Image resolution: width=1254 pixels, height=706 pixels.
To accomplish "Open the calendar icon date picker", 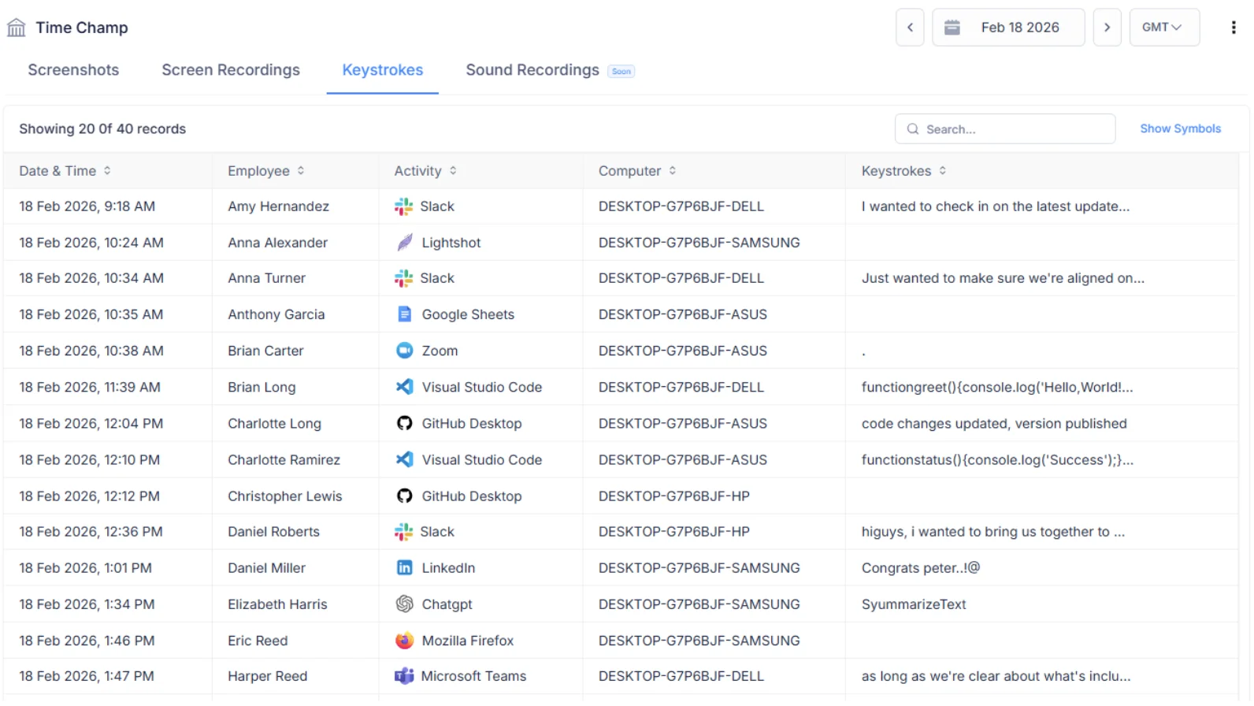I will (x=952, y=28).
